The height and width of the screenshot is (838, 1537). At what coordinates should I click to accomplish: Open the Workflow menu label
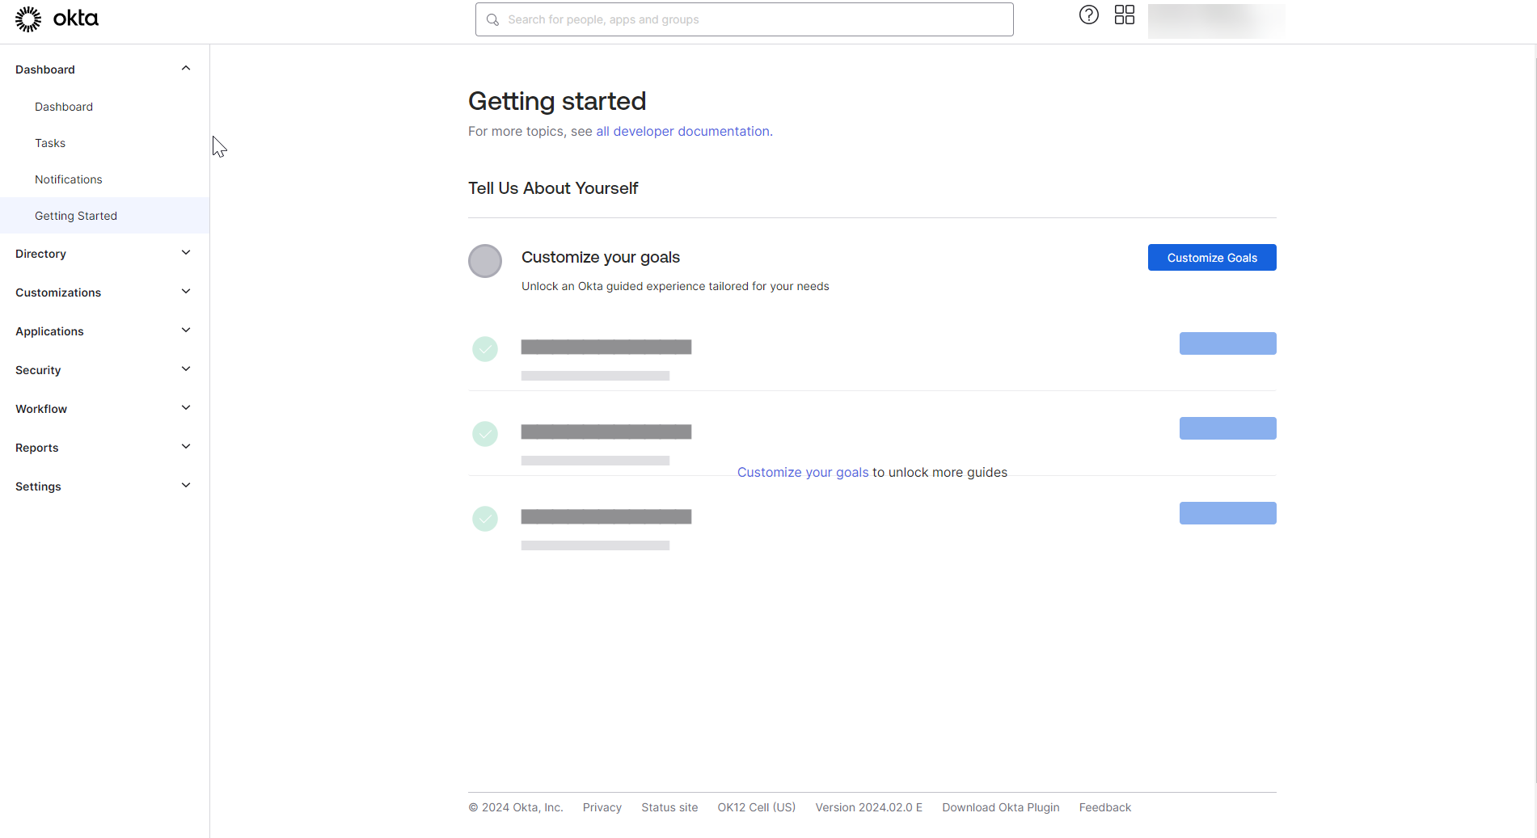41,409
